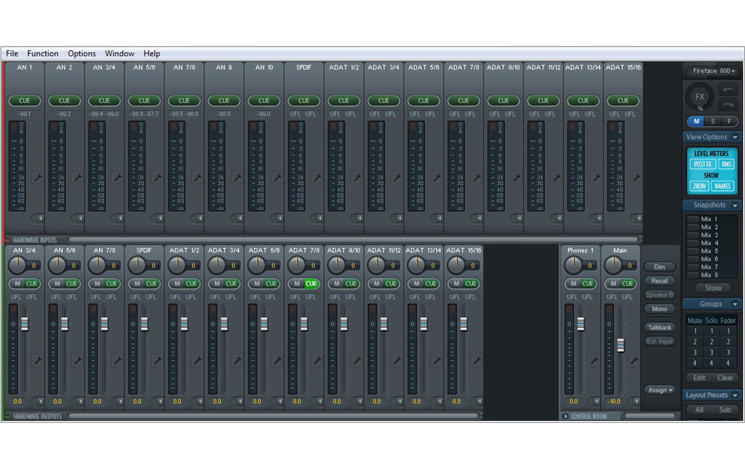This screenshot has width=745, height=469.
Task: Click the Clear groups button
Action: [725, 378]
